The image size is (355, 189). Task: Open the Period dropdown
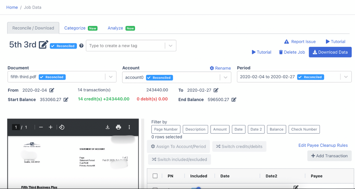point(294,77)
